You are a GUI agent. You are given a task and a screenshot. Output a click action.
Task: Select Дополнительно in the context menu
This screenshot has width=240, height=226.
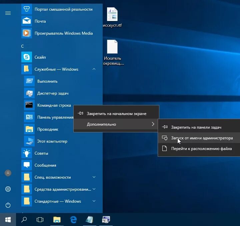tap(116, 124)
